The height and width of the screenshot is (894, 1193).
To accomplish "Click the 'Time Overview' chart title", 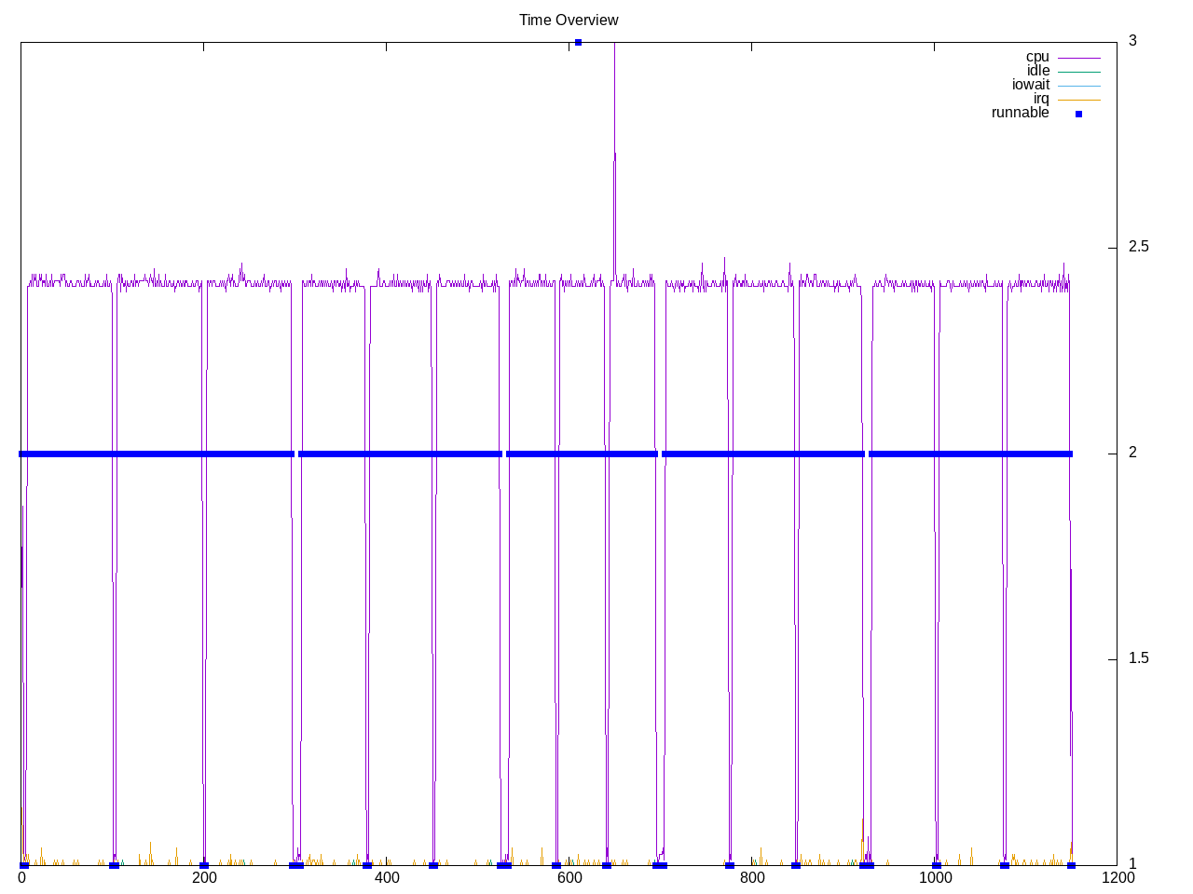I will point(569,20).
